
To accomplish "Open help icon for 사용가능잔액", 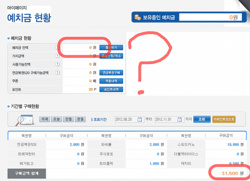I will pos(57,64).
